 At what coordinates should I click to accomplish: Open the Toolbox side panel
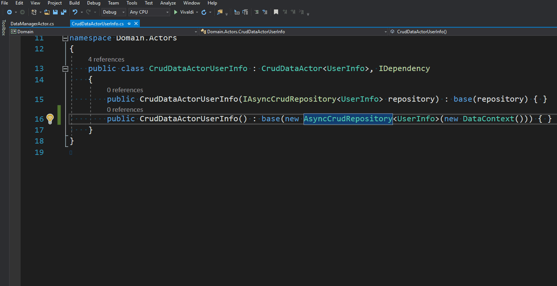pyautogui.click(x=4, y=28)
